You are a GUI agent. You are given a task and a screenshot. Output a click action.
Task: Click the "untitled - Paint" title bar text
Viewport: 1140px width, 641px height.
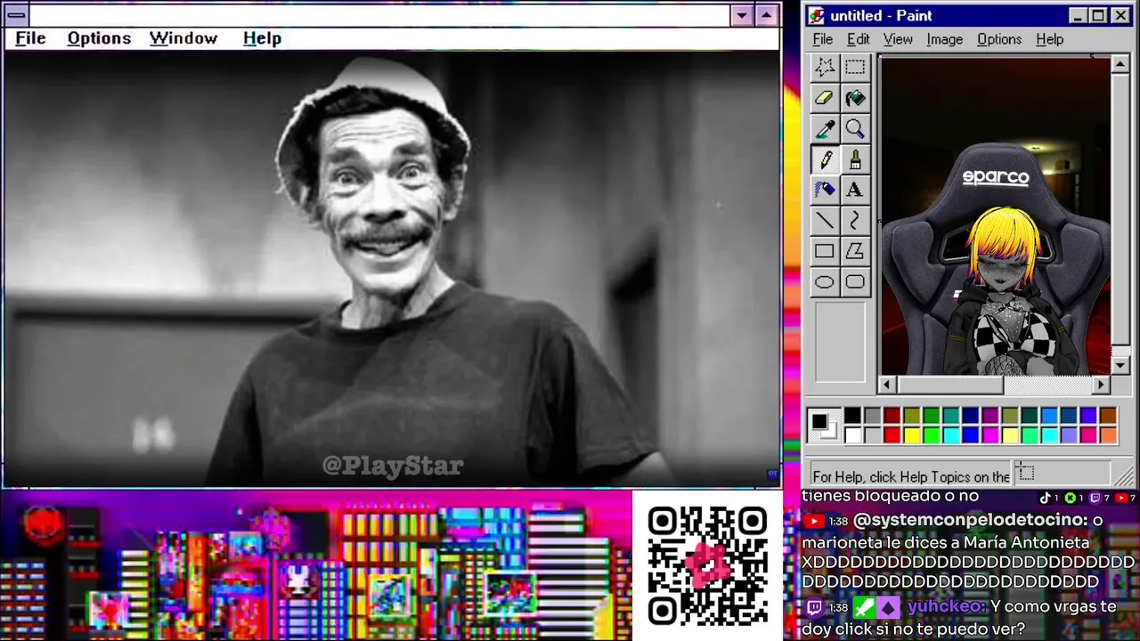coord(881,16)
